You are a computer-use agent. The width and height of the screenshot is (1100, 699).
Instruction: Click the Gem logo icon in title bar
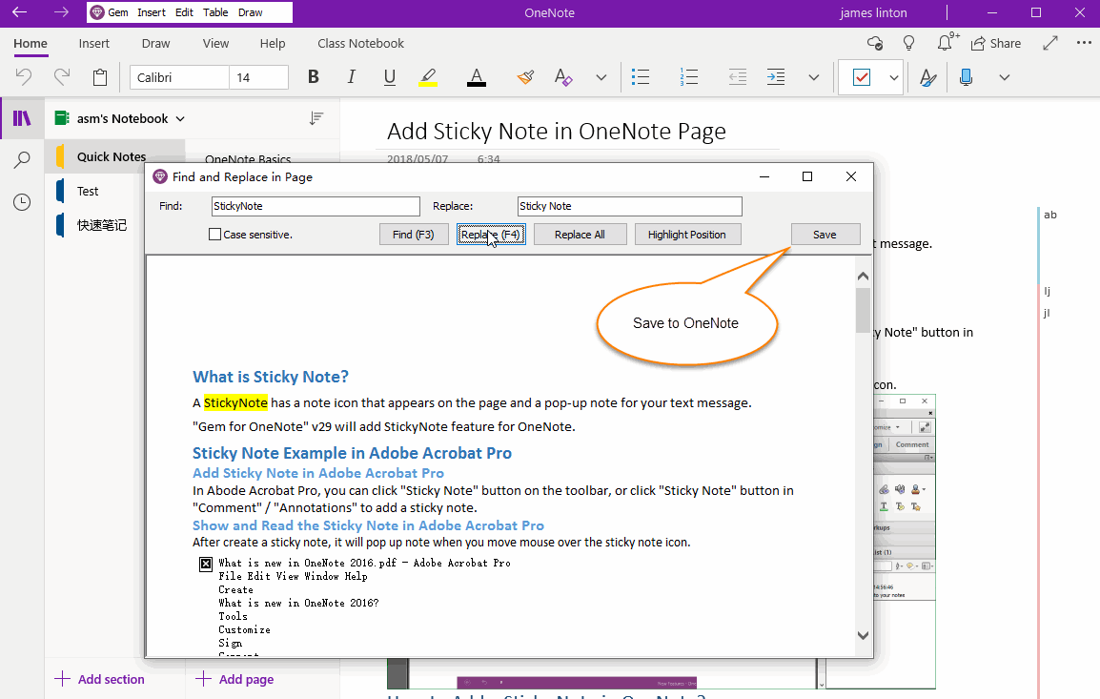coord(97,12)
